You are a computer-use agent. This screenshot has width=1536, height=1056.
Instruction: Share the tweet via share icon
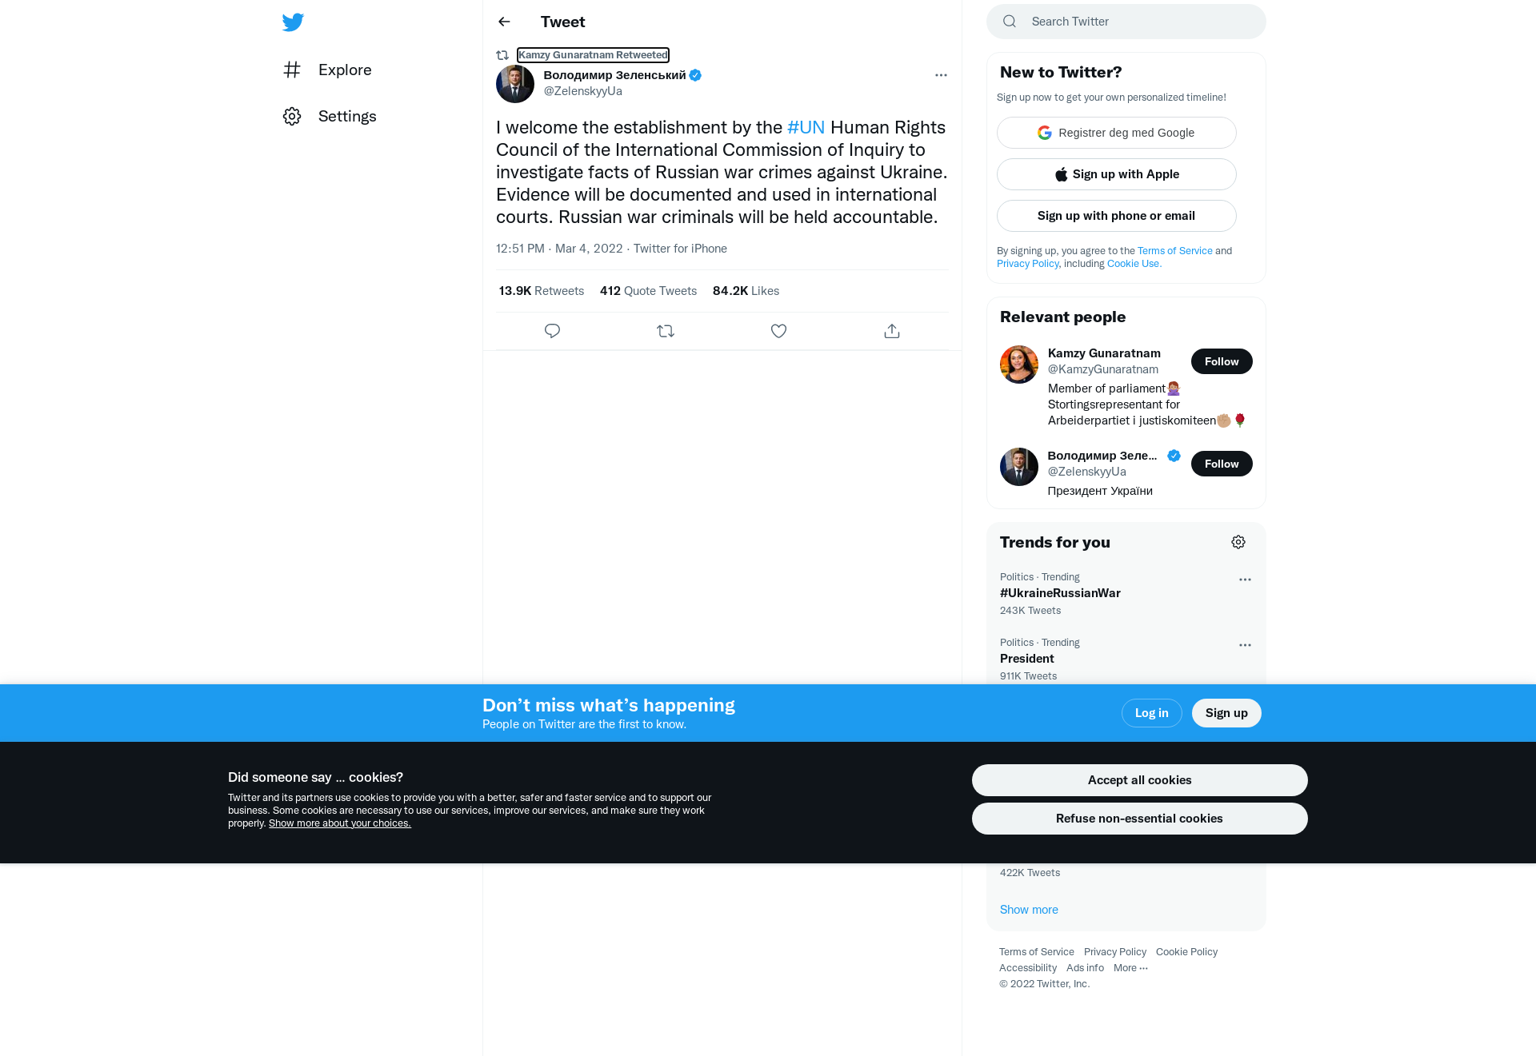[892, 331]
